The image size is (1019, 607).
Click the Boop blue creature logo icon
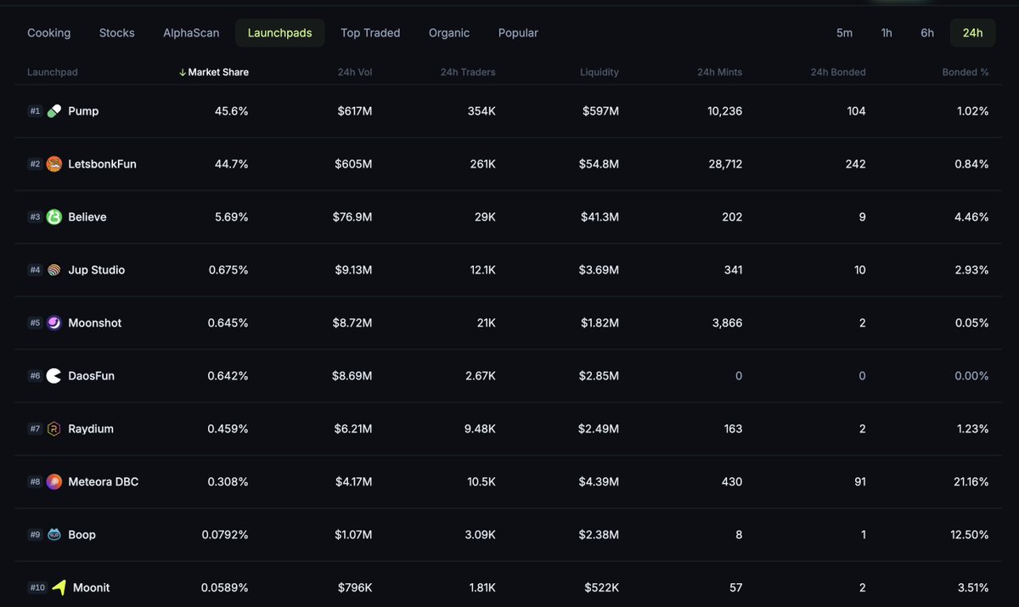54,535
